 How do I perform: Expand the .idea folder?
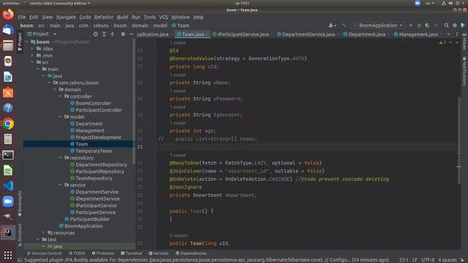tap(32, 49)
